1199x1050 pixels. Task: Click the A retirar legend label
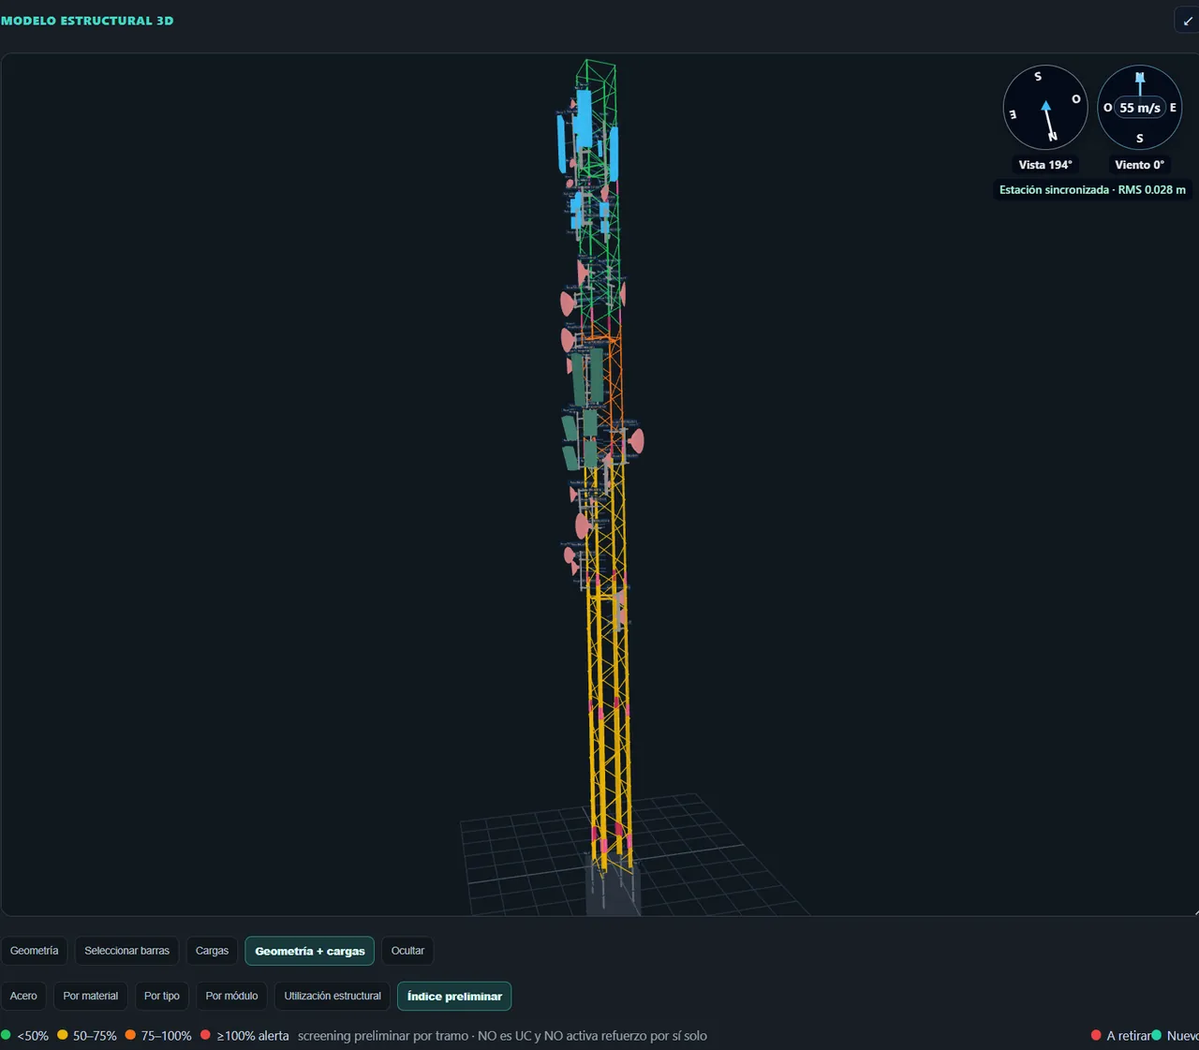click(1129, 1036)
